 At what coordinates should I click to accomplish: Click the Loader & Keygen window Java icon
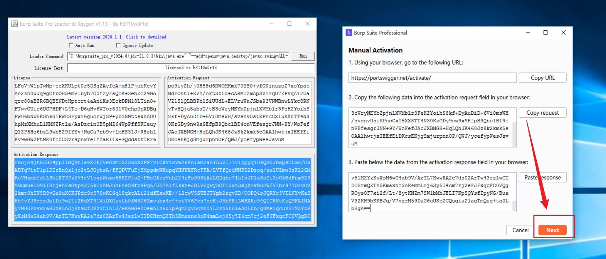[x=15, y=24]
